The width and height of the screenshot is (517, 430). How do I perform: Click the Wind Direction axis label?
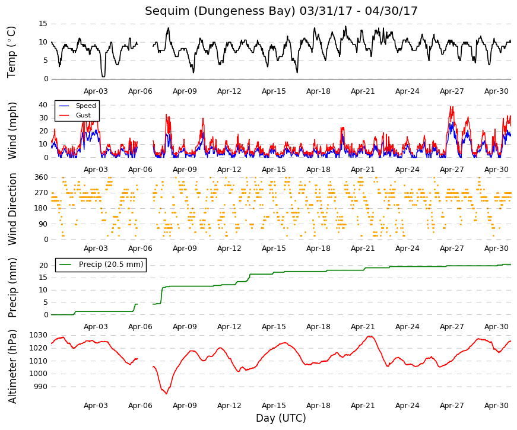[x=12, y=209]
